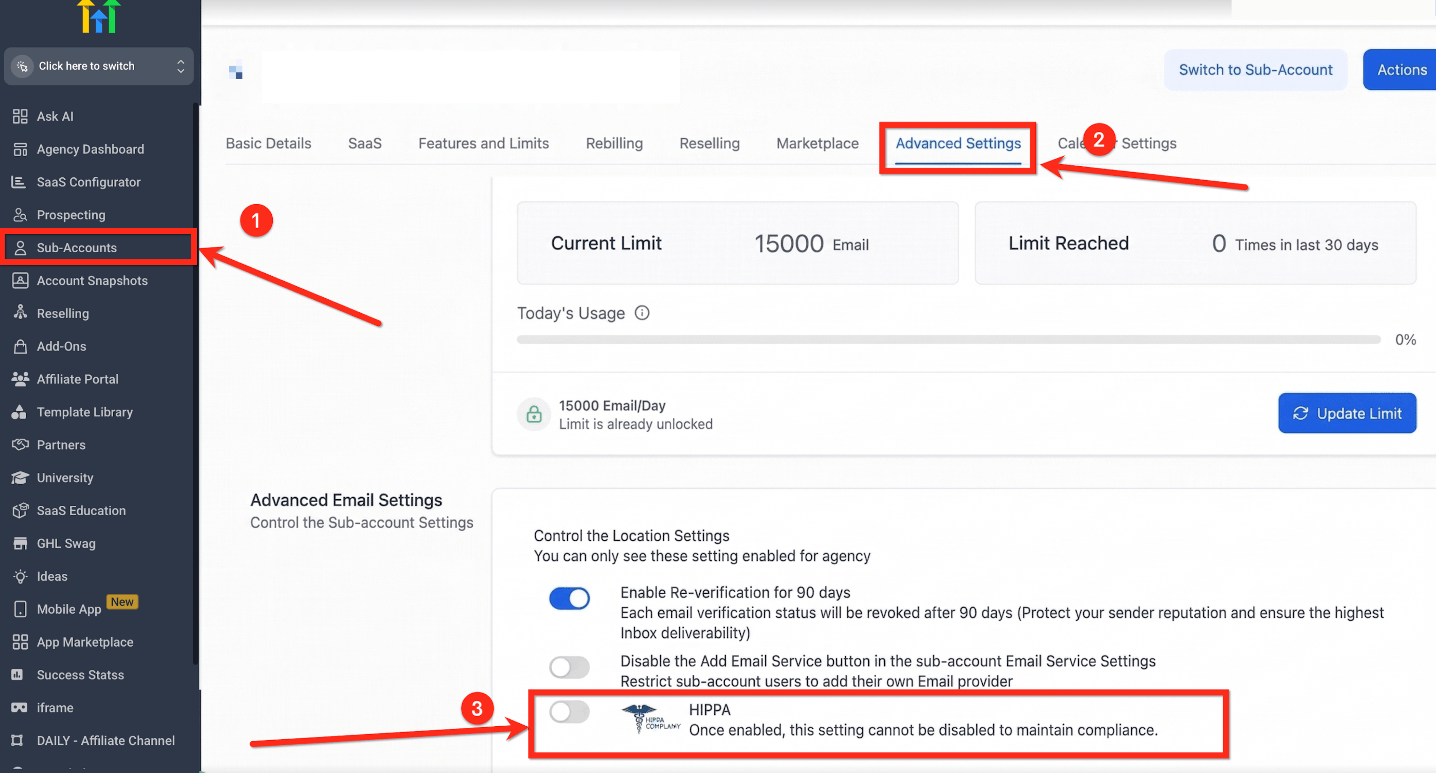Open SaaS Configurator icon in sidebar
The height and width of the screenshot is (773, 1436).
(19, 182)
